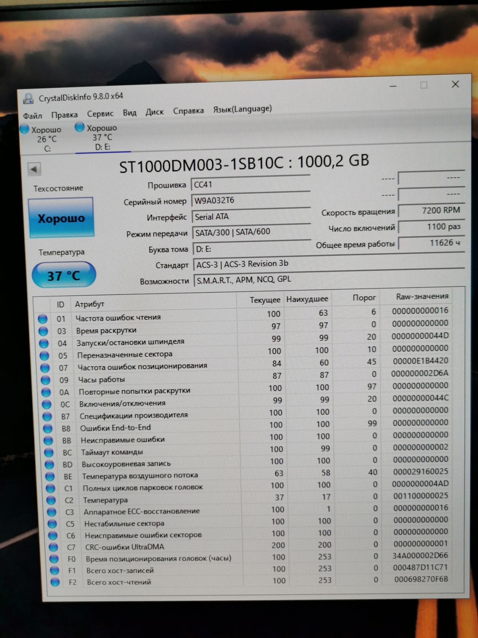Click status icon of Частота ошибок позиционирования row
478x638 pixels.
pos(45,368)
